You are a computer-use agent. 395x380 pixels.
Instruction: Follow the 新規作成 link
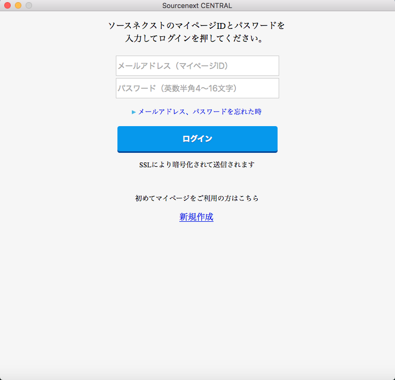196,217
